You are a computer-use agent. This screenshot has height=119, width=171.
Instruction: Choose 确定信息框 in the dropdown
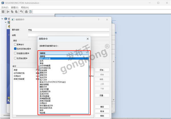(x=64, y=84)
